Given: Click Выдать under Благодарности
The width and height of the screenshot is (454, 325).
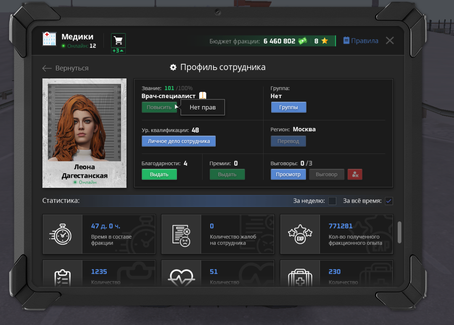Looking at the screenshot, I should [159, 174].
